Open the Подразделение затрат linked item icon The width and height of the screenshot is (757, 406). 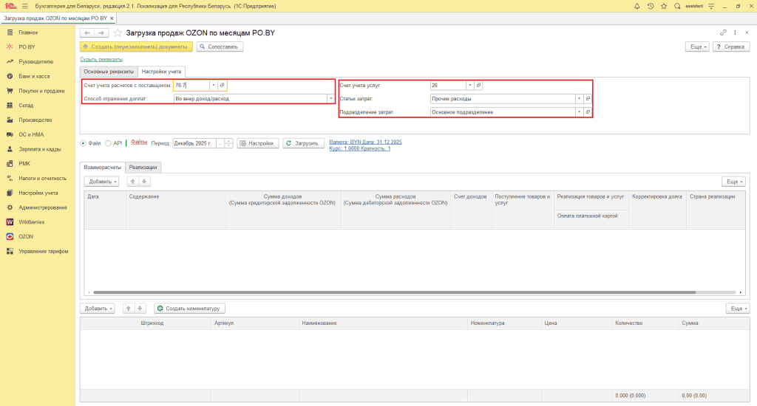click(588, 112)
